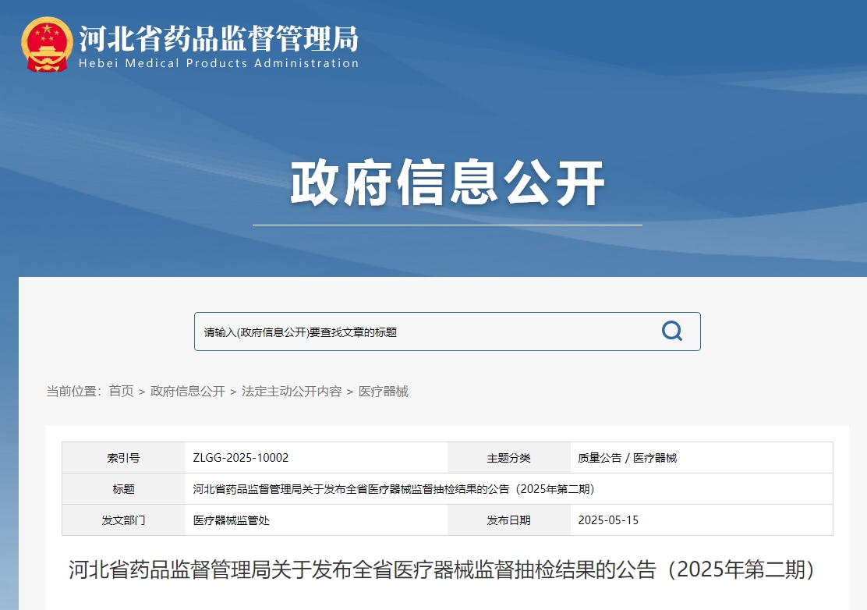Viewport: 867px width, 610px height.
Task: Click the 索引号 label cell
Action: coord(123,458)
